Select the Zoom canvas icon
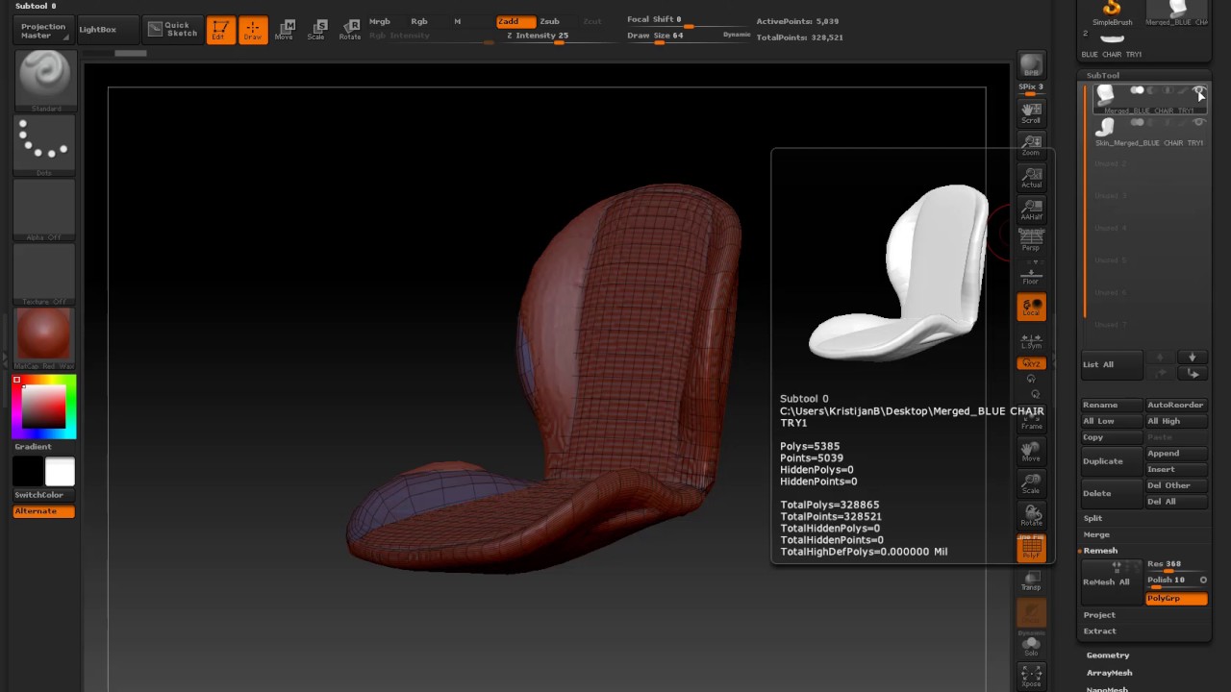Screen dimensions: 1231x692 point(1031,144)
